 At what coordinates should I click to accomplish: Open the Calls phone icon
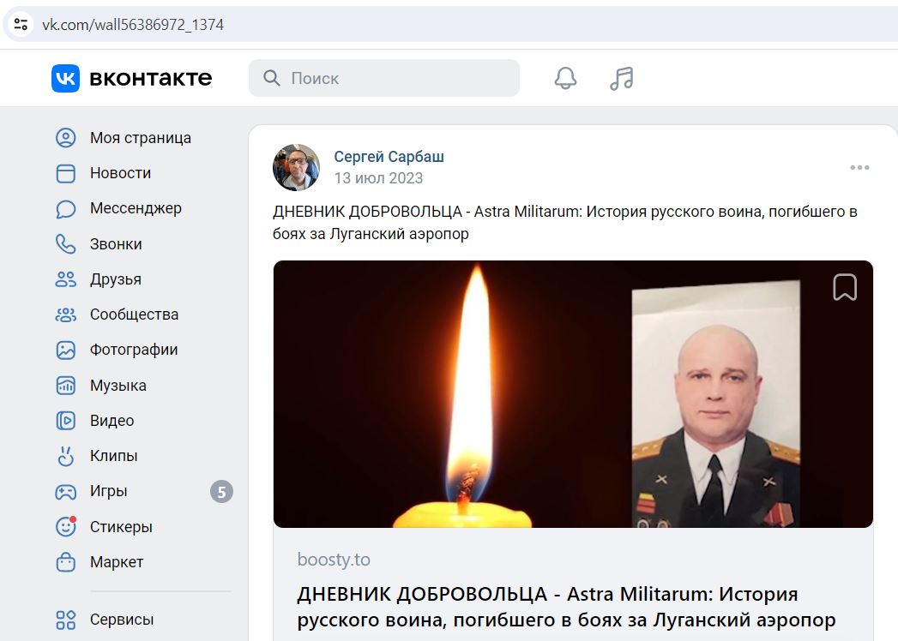tap(66, 244)
